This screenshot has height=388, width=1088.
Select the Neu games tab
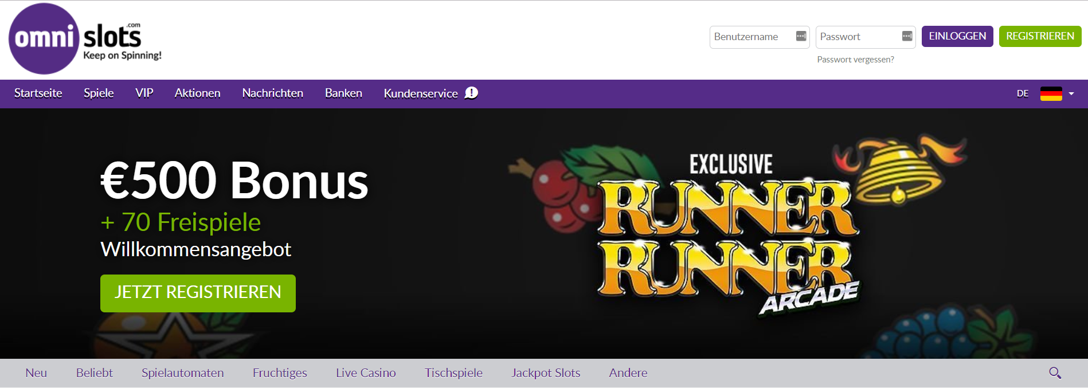(x=36, y=373)
